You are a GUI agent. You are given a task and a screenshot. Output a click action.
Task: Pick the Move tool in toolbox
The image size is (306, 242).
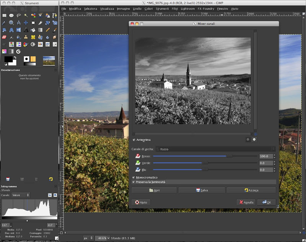tap(26, 23)
